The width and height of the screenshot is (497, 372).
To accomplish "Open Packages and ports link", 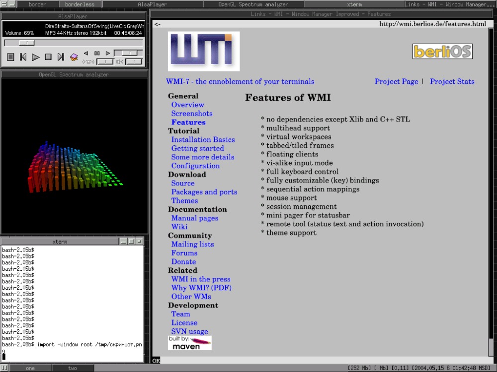I will click(204, 192).
